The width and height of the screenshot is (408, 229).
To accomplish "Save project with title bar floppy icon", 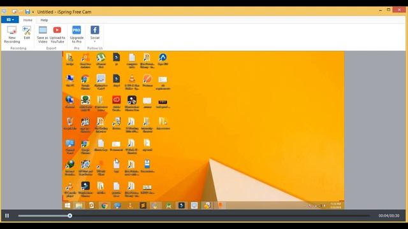I will click(27, 11).
